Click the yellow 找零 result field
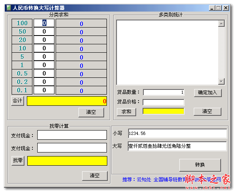This screenshot has height=192, width=235. click(x=67, y=161)
